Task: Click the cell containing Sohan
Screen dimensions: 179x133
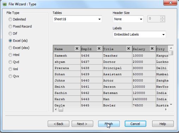Action: (x=67, y=74)
